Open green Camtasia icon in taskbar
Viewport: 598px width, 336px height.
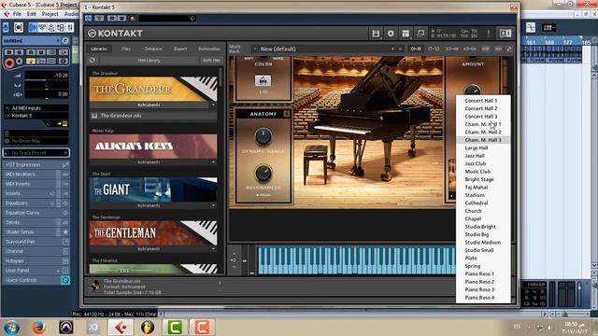pyautogui.click(x=175, y=328)
